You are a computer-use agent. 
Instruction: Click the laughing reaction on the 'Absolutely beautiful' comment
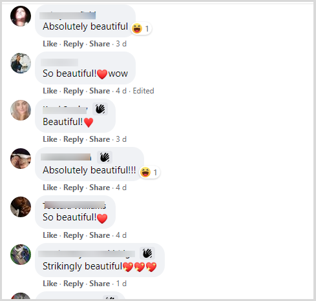142,28
